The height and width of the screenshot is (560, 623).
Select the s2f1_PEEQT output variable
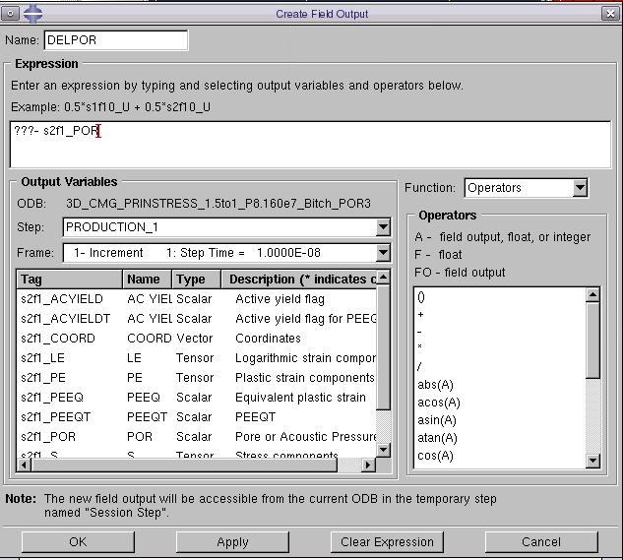pos(197,417)
